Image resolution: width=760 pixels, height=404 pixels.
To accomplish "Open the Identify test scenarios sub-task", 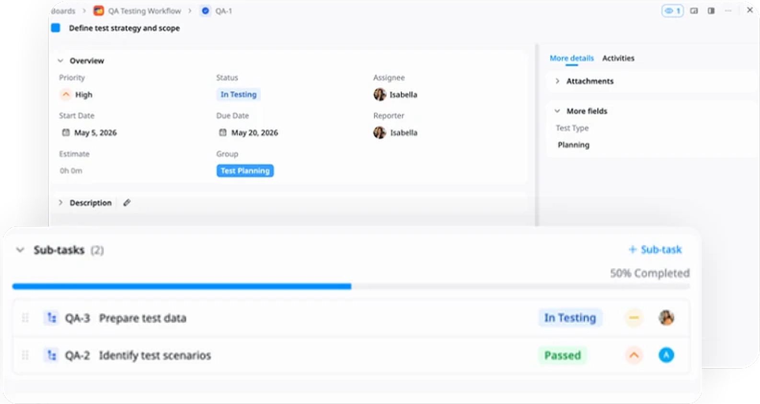I will point(155,355).
